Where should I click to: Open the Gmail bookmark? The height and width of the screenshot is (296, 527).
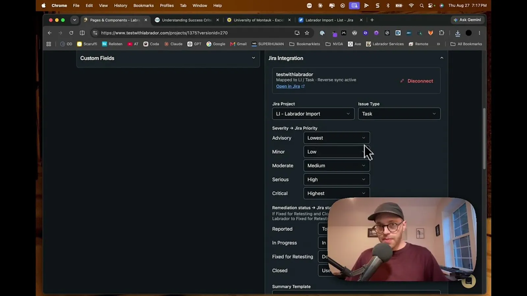pyautogui.click(x=238, y=44)
